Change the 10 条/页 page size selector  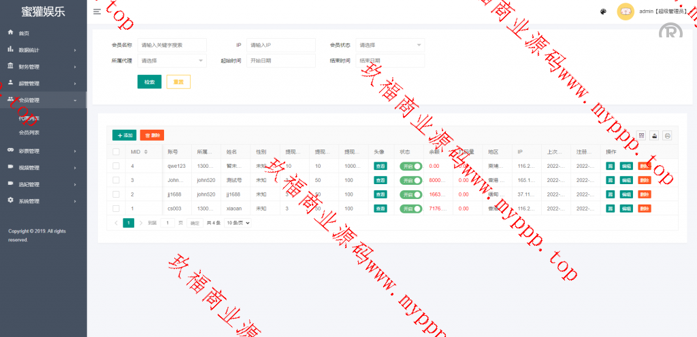tap(238, 223)
